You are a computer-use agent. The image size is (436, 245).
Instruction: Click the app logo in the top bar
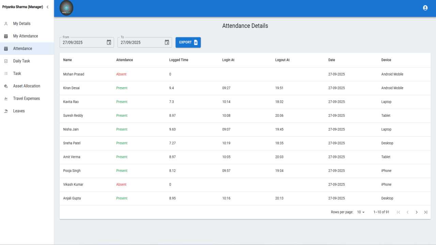click(x=66, y=8)
